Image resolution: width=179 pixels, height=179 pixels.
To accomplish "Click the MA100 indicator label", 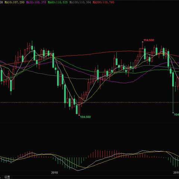I will click(x=80, y=2).
